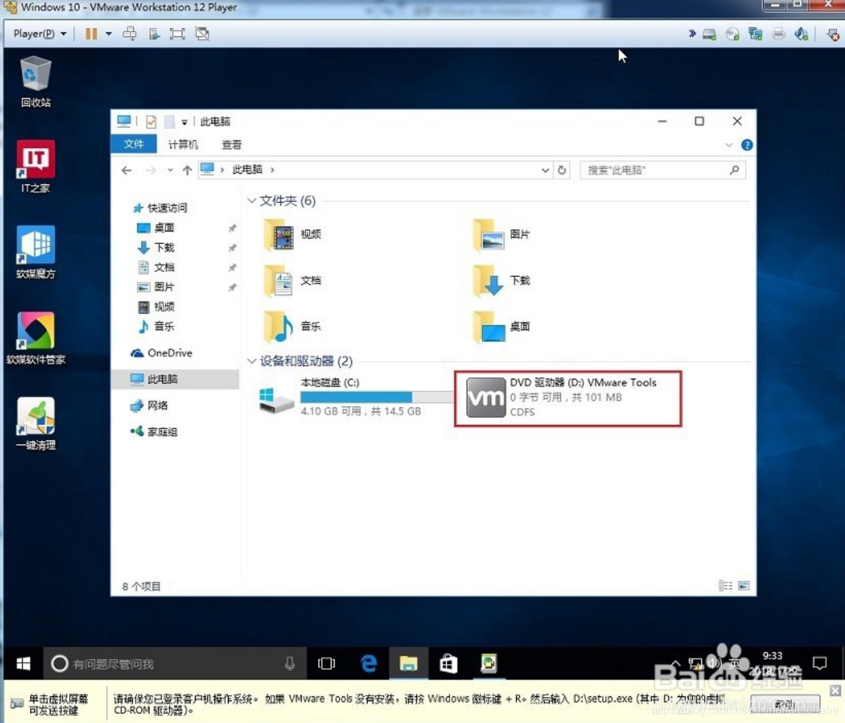Open Windows Store from taskbar

pos(449,663)
